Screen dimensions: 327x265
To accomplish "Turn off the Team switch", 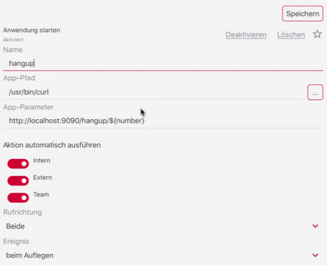I will coord(18,198).
